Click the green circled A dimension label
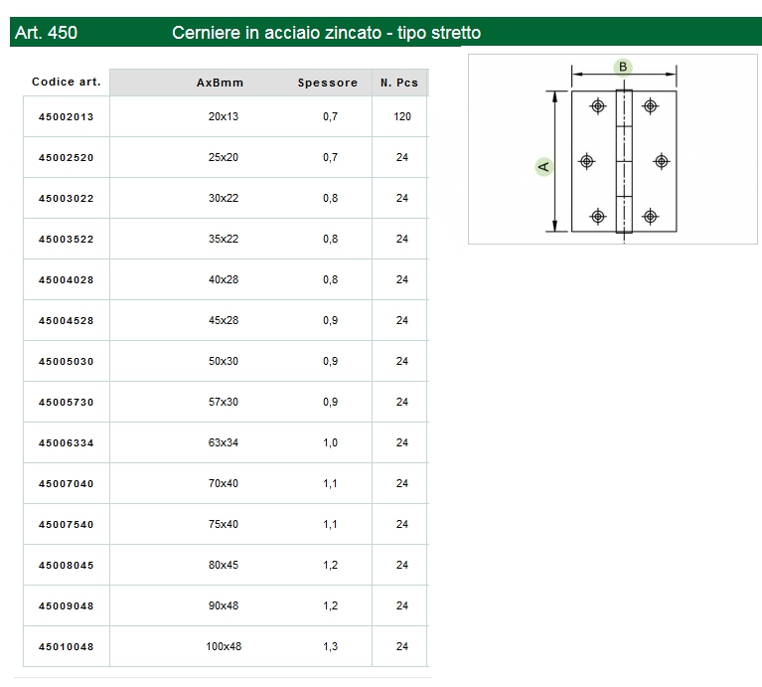The image size is (762, 687). tap(542, 166)
